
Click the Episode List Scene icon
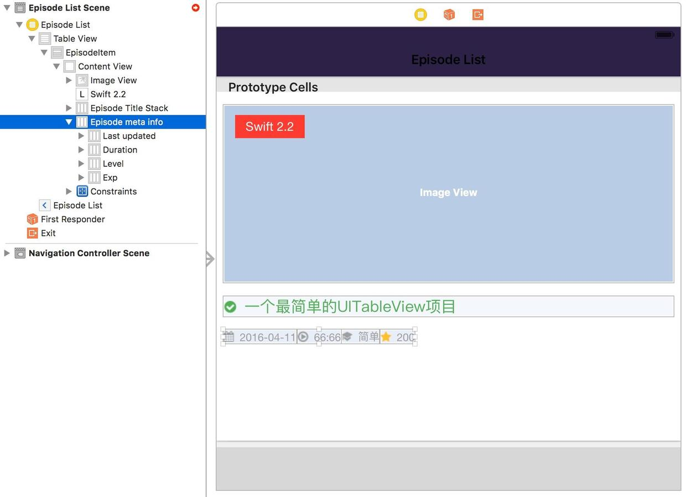[20, 8]
